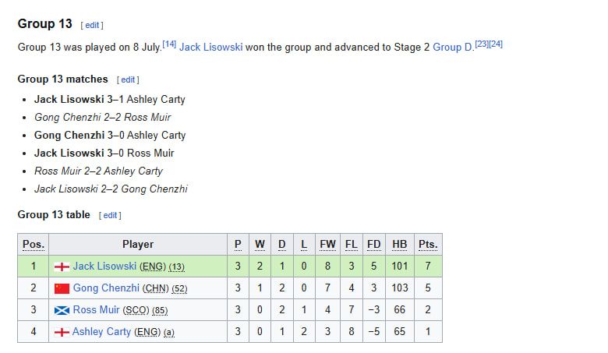Open Ross Muir's player page from the table
Image resolution: width=608 pixels, height=353 pixels.
[96, 309]
